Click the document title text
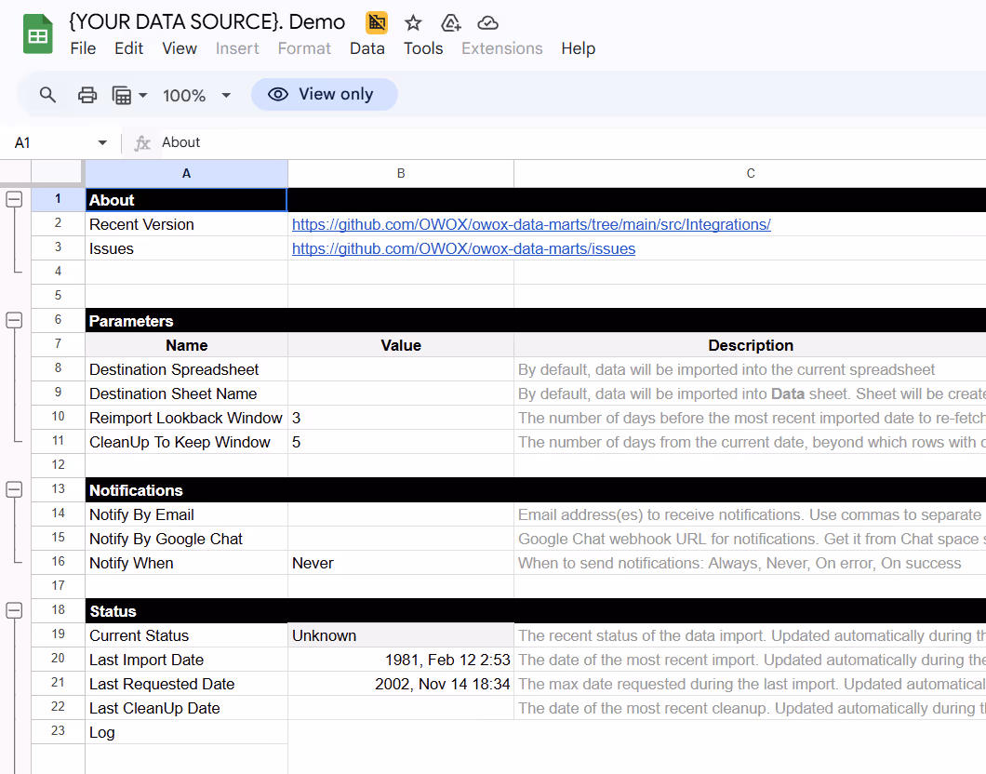986x774 pixels. 207,22
